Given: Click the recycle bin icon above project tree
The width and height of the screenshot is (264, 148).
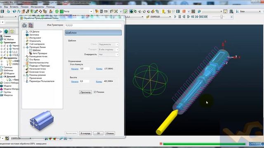Looking at the screenshot, I should (12, 31).
